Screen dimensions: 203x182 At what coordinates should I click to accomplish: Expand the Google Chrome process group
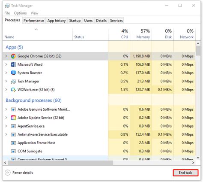click(6, 56)
